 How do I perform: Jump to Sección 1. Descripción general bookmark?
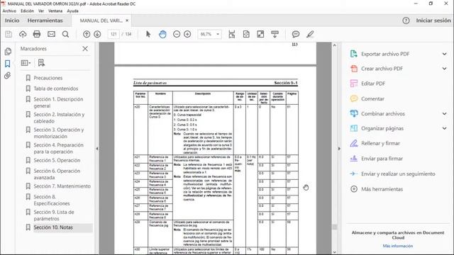[58, 102]
